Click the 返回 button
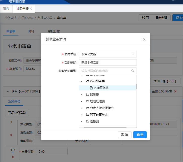This screenshot has height=162, width=183. pos(145,18)
